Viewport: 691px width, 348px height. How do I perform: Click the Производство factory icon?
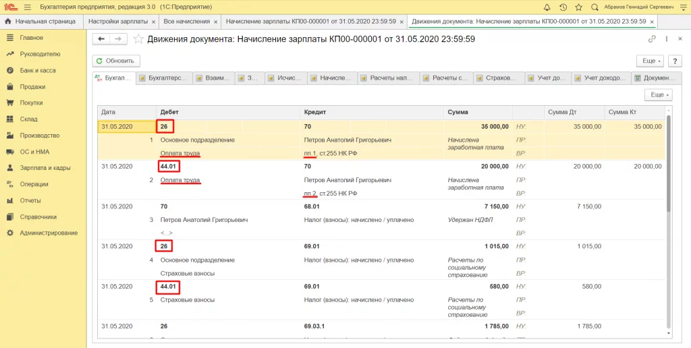[x=10, y=136]
